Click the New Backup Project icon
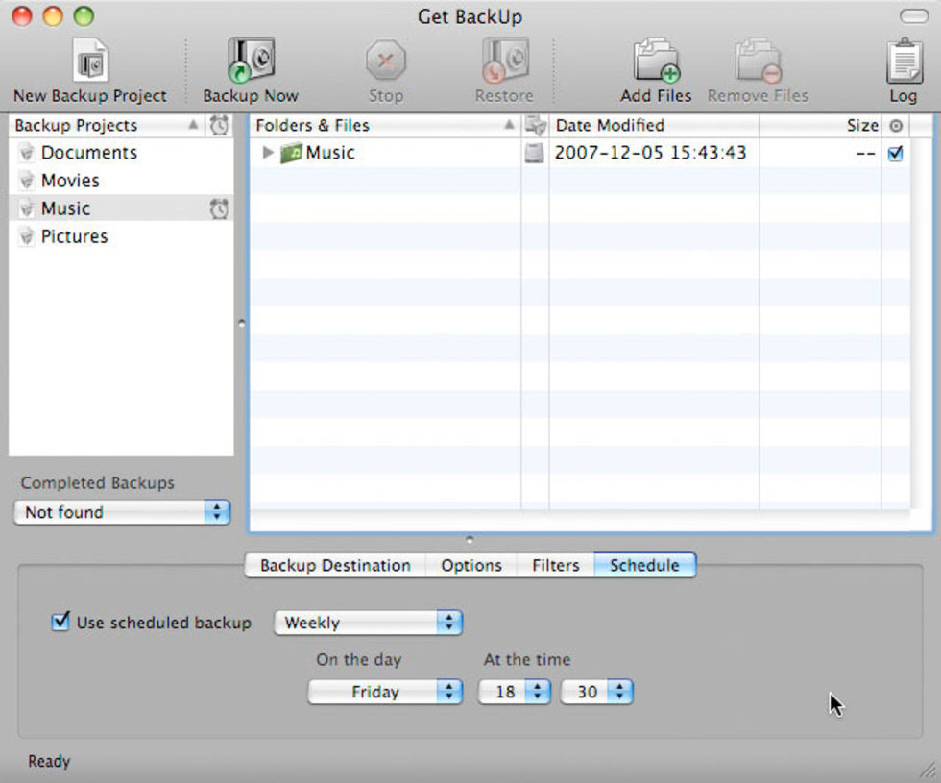Viewport: 941px width, 783px height. (90, 61)
